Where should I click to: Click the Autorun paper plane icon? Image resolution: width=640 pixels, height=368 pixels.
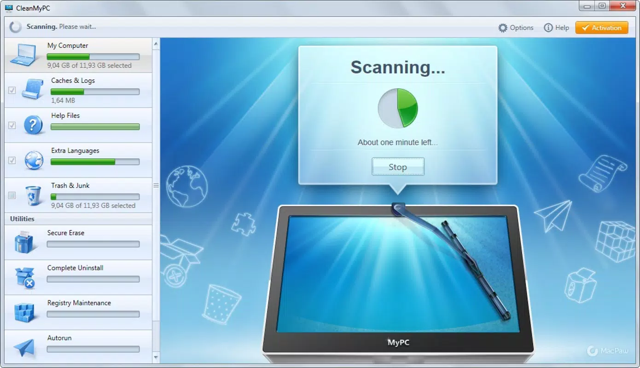24,348
